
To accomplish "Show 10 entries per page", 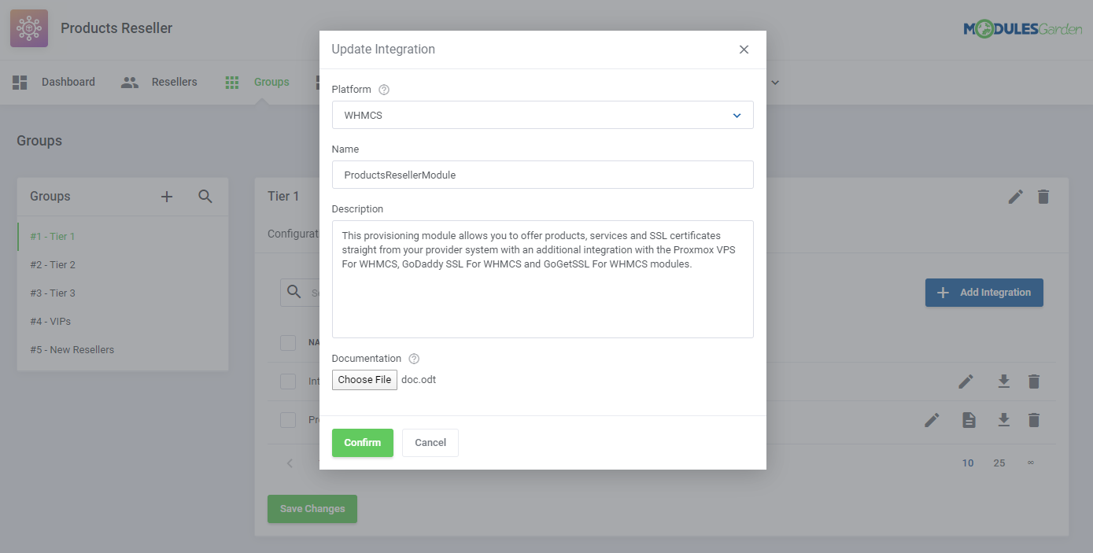I will [968, 463].
